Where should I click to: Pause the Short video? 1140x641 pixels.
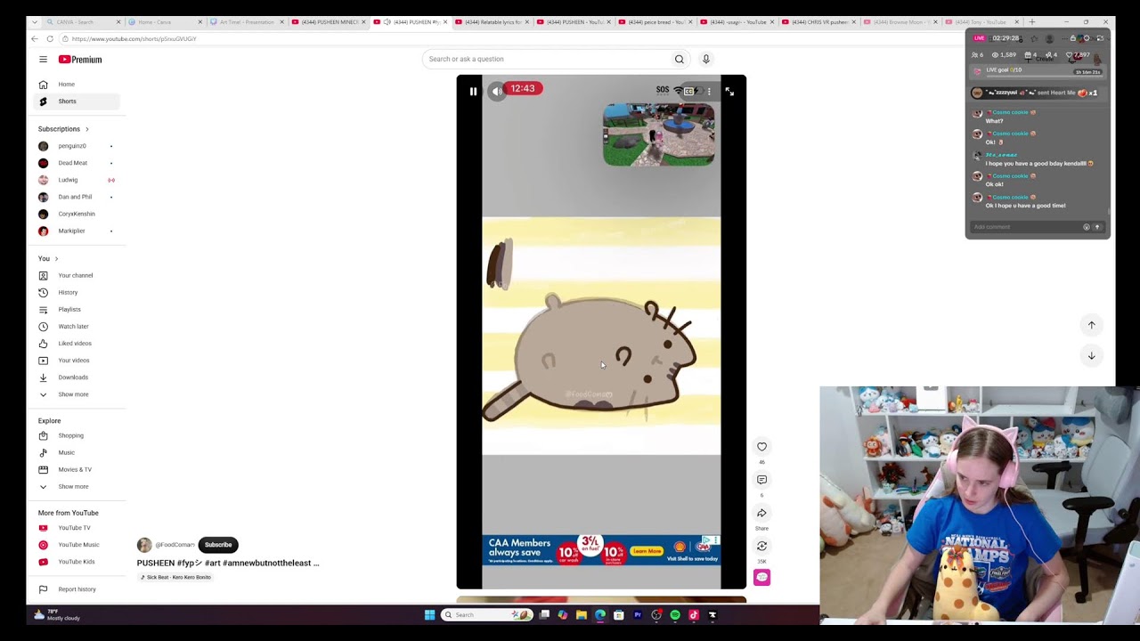pyautogui.click(x=473, y=91)
